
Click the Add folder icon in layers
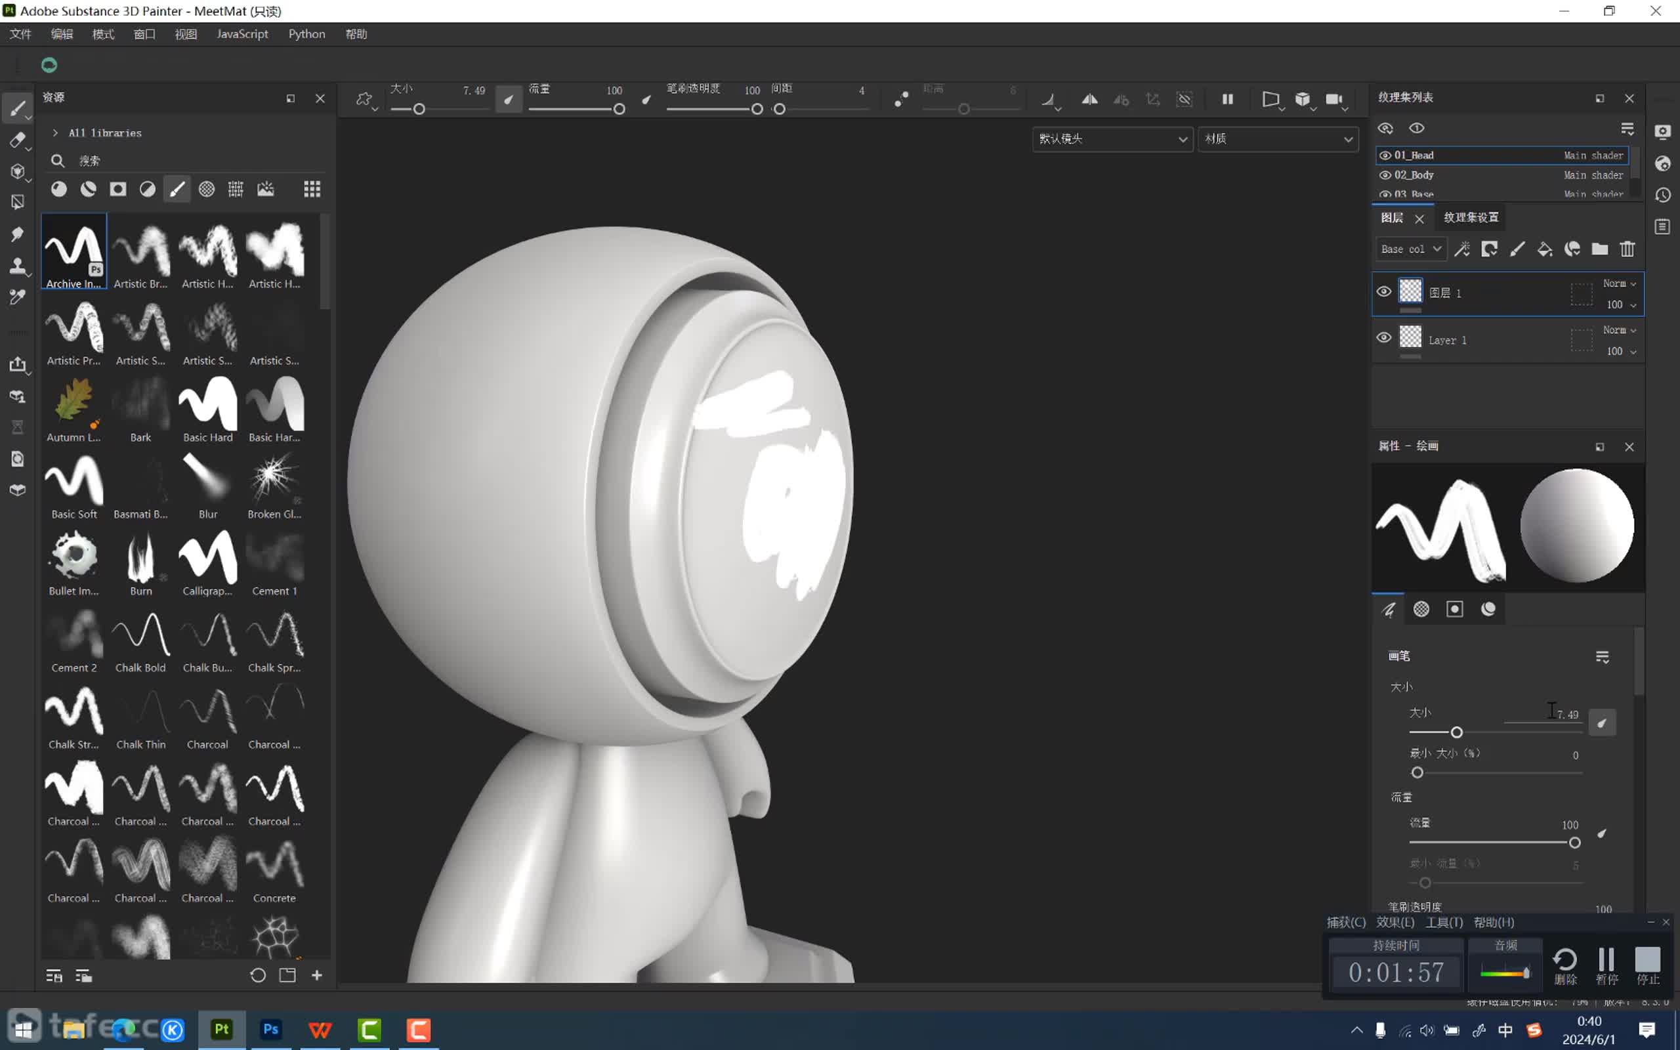pyautogui.click(x=1599, y=249)
